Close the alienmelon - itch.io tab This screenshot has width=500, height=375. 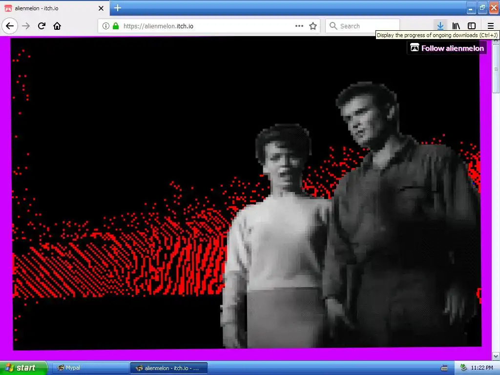point(101,8)
